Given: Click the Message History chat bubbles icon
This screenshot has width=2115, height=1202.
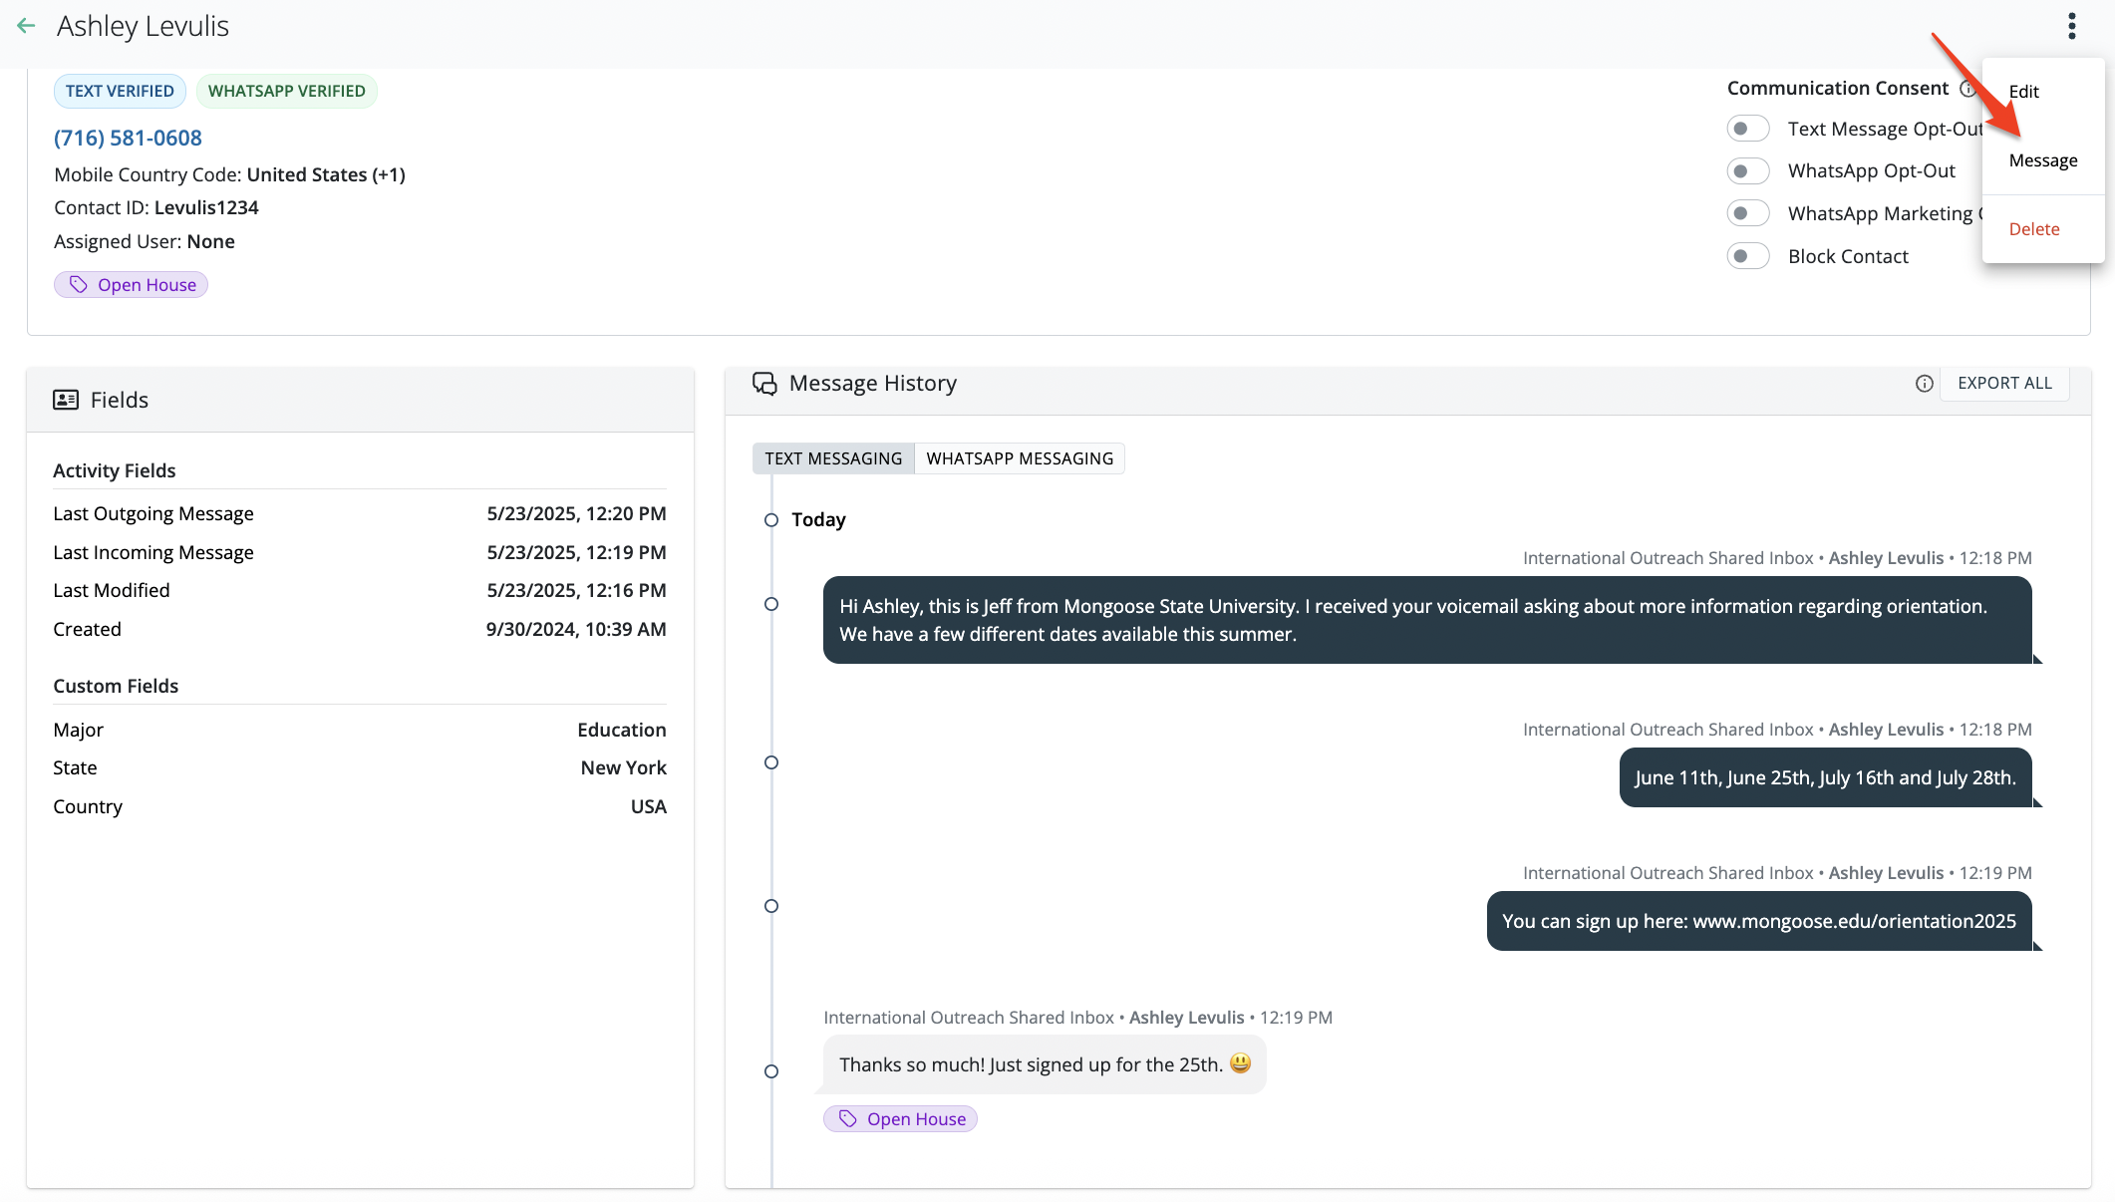Looking at the screenshot, I should click(x=764, y=384).
